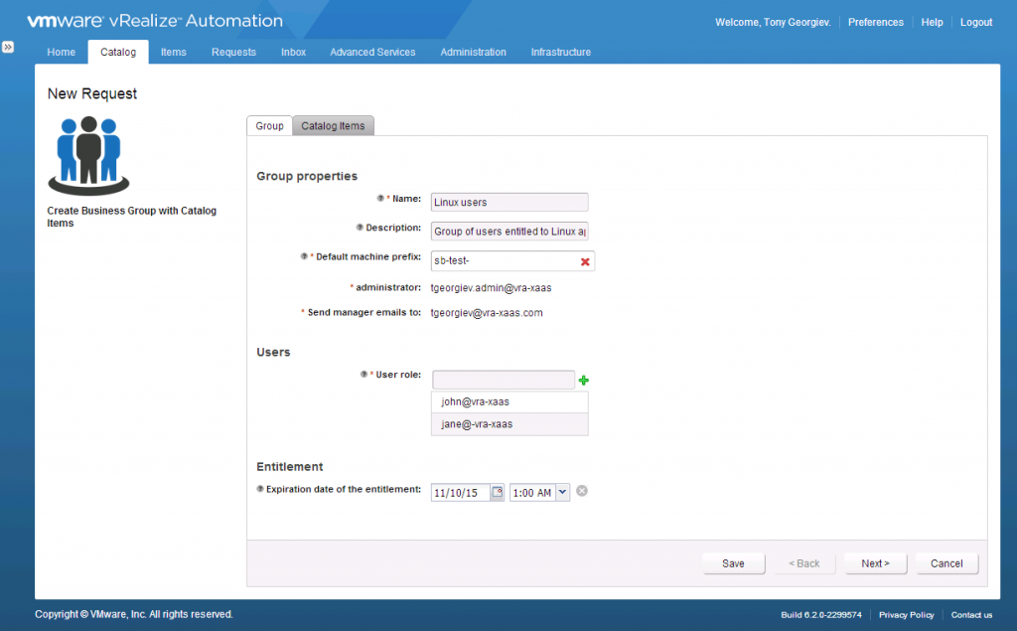The height and width of the screenshot is (631, 1017).
Task: Open the 1:00 AM time dropdown
Action: [x=562, y=492]
